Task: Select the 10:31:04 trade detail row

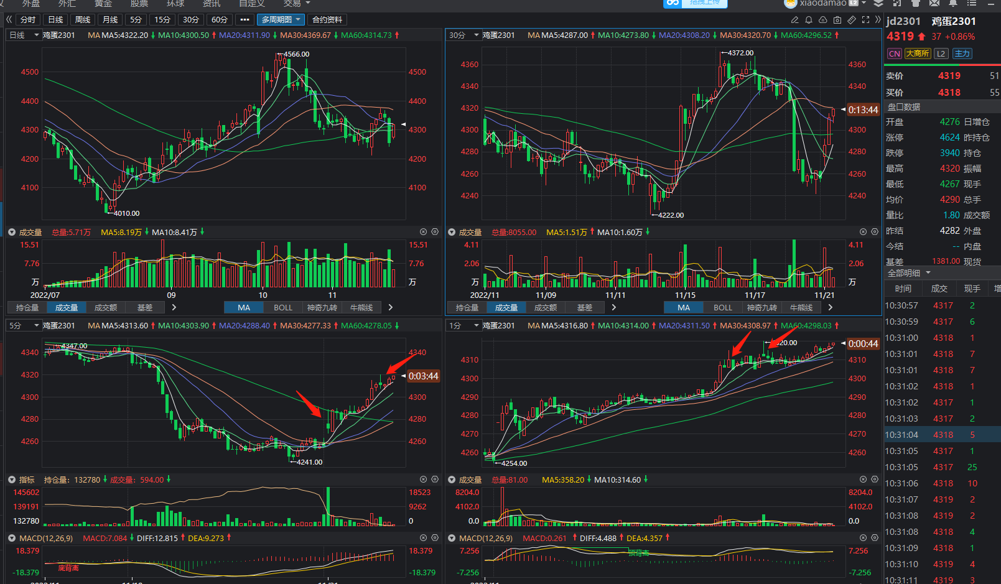Action: tap(942, 435)
